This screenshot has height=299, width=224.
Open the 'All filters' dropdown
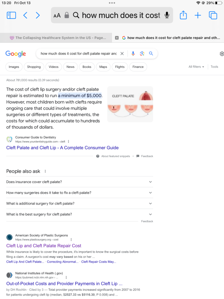pos(196,67)
